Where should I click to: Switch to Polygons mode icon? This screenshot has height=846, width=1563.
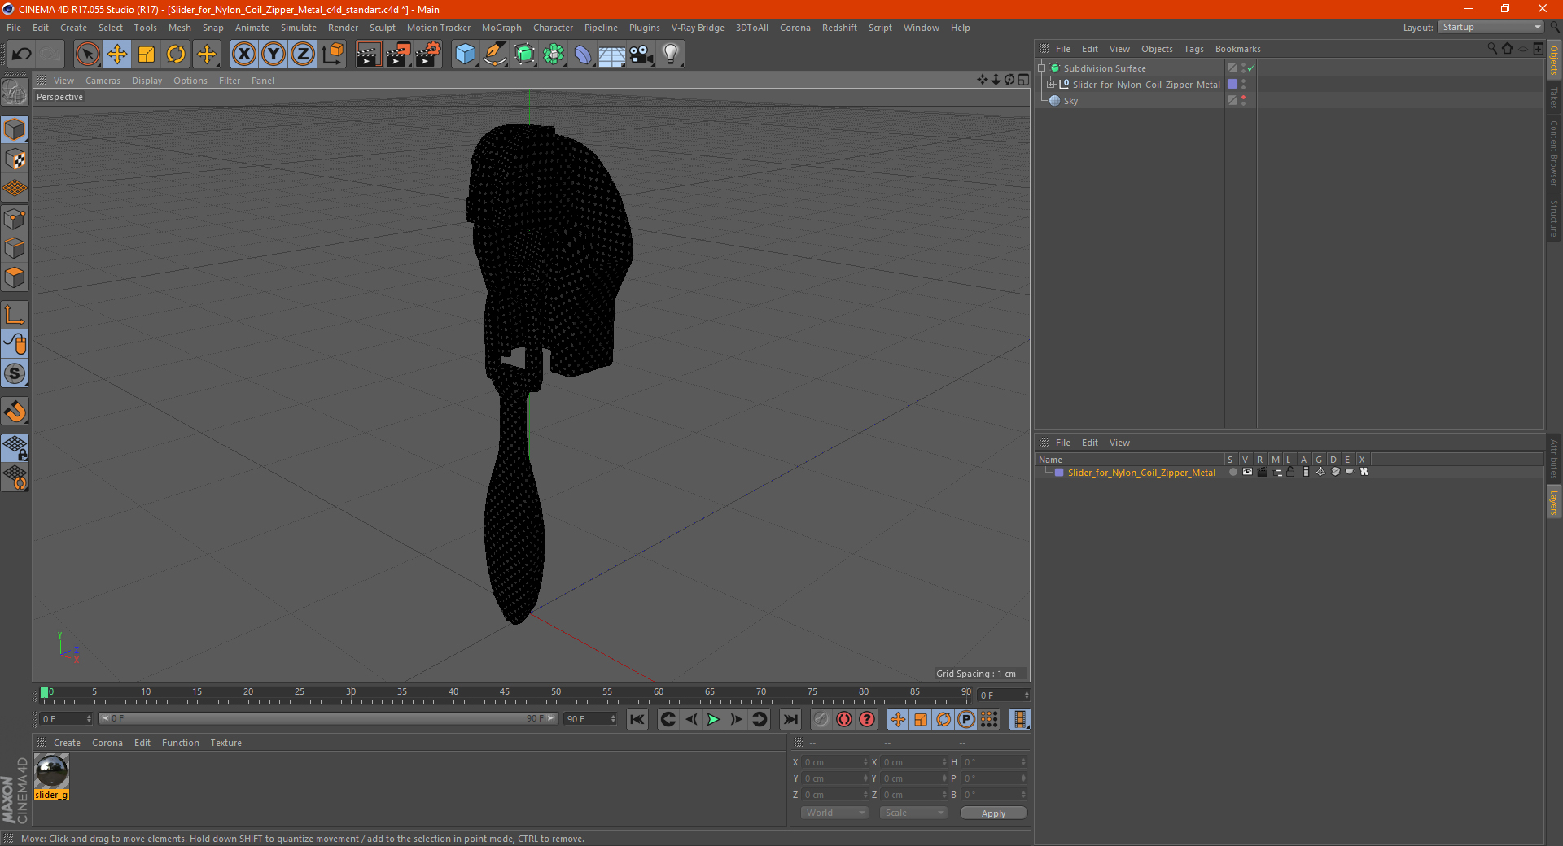pyautogui.click(x=15, y=277)
